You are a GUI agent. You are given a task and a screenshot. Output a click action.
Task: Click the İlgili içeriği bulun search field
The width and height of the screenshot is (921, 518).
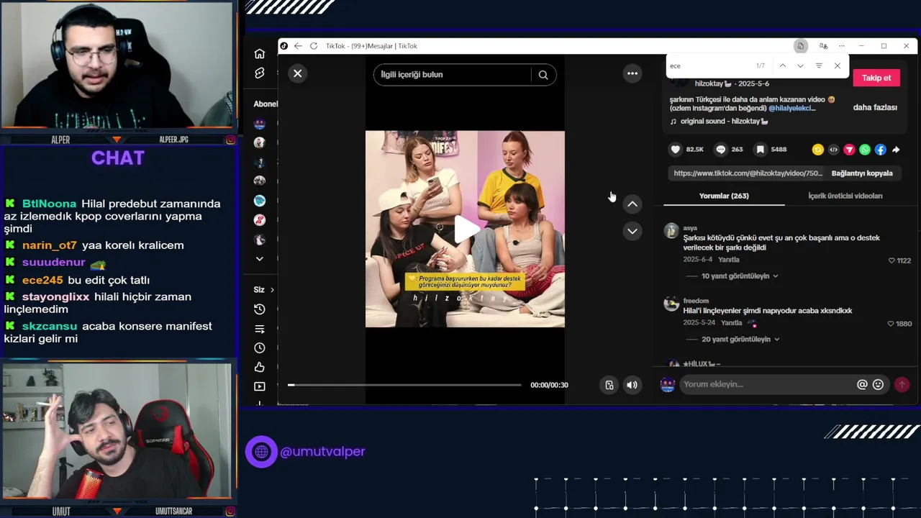coord(455,75)
